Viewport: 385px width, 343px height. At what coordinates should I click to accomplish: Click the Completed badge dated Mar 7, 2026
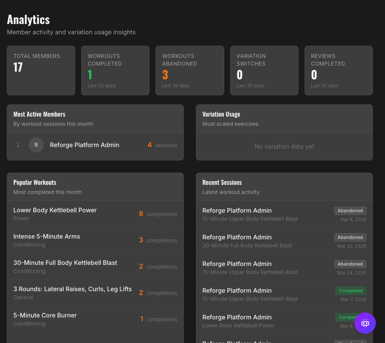pos(351,291)
